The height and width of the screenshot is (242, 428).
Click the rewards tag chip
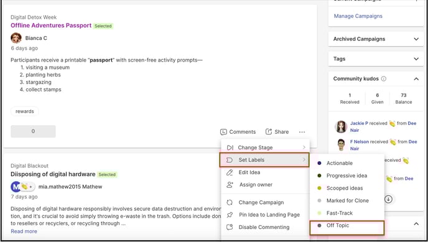pos(24,111)
